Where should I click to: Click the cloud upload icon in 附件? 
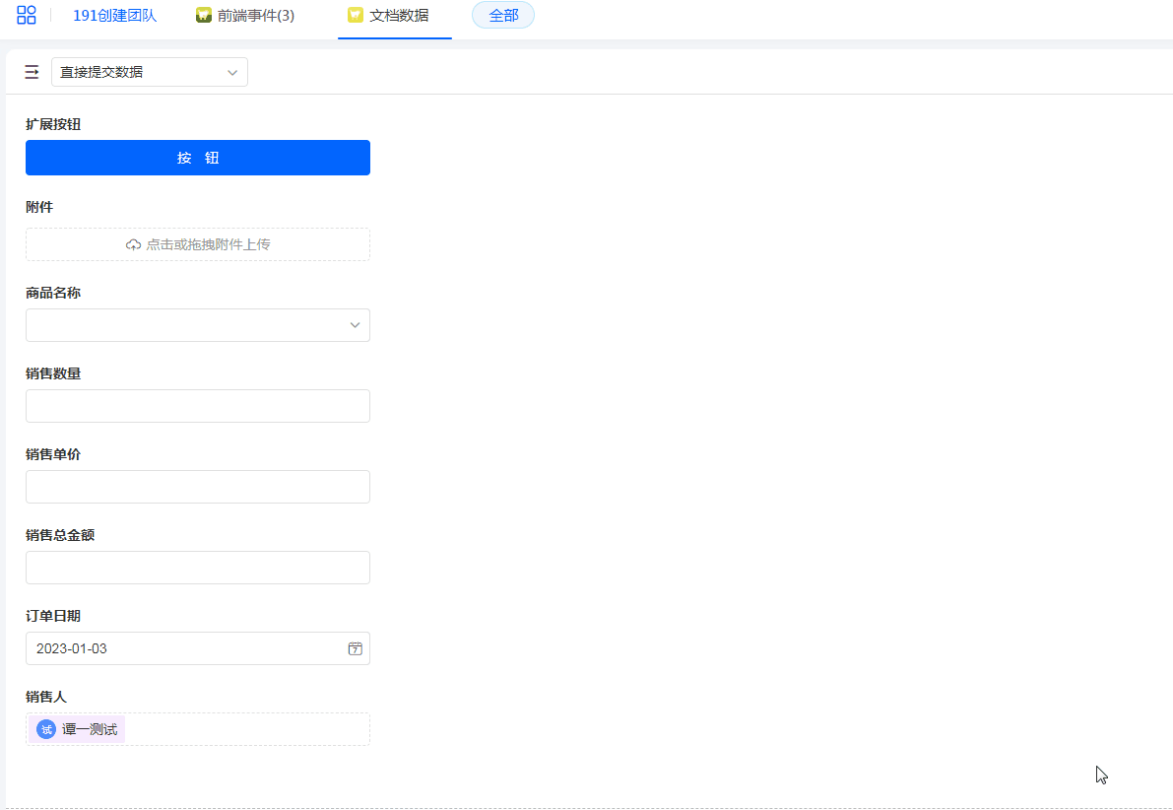pyautogui.click(x=134, y=244)
